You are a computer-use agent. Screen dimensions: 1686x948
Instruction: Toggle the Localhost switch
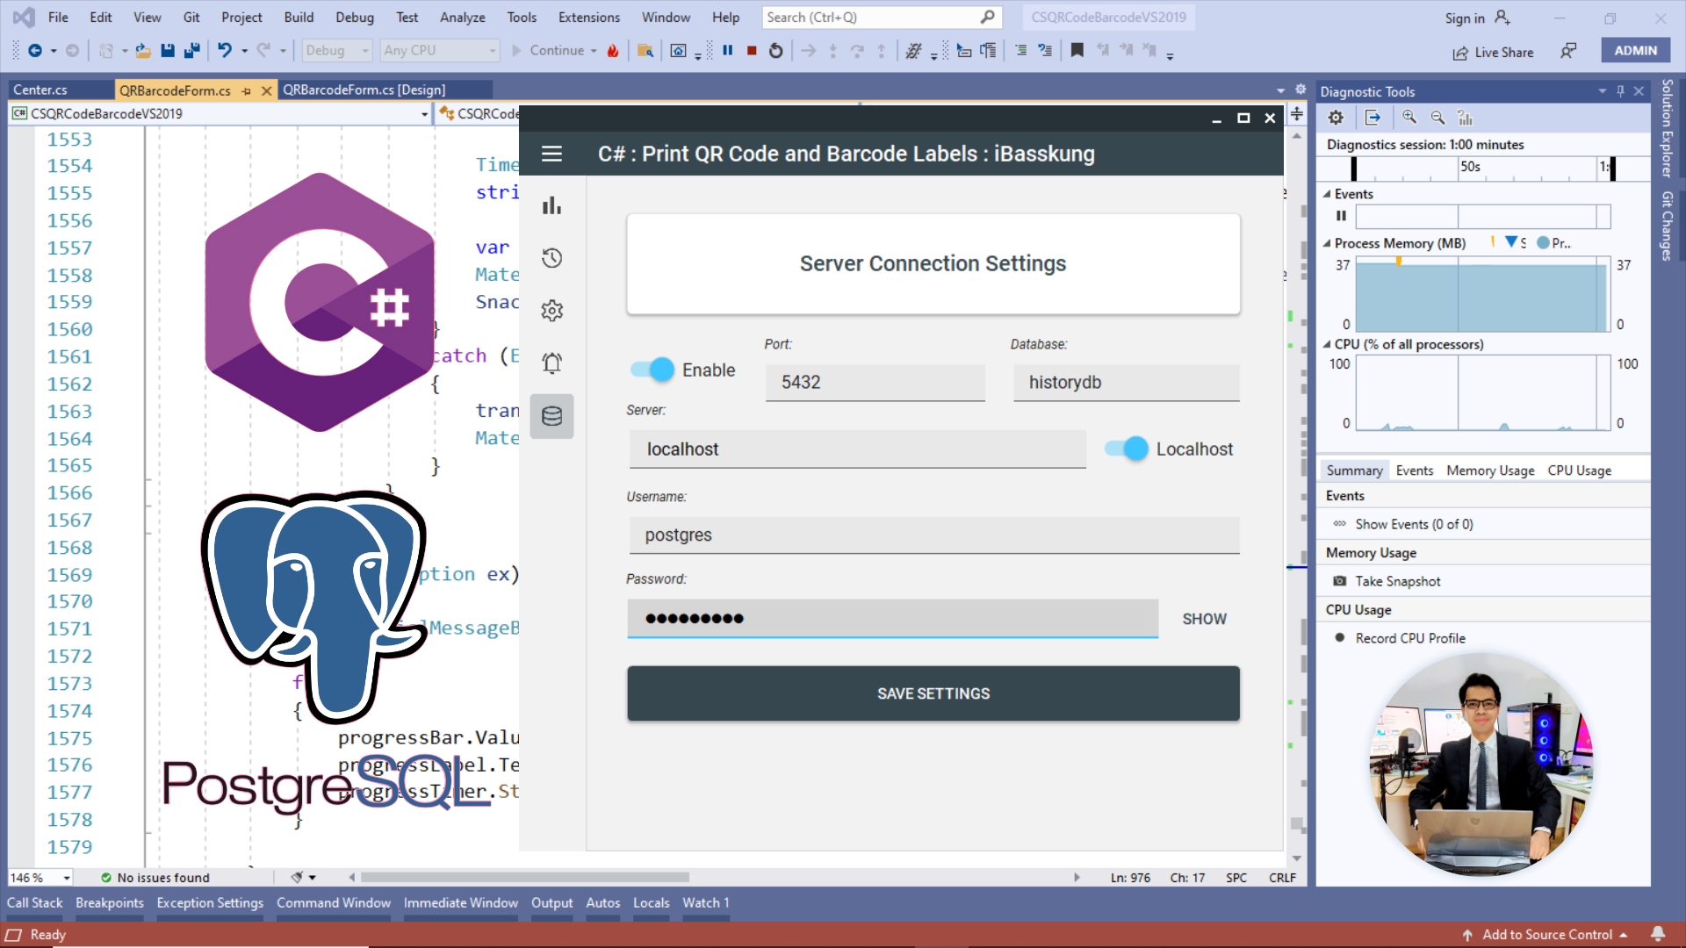pyautogui.click(x=1127, y=449)
